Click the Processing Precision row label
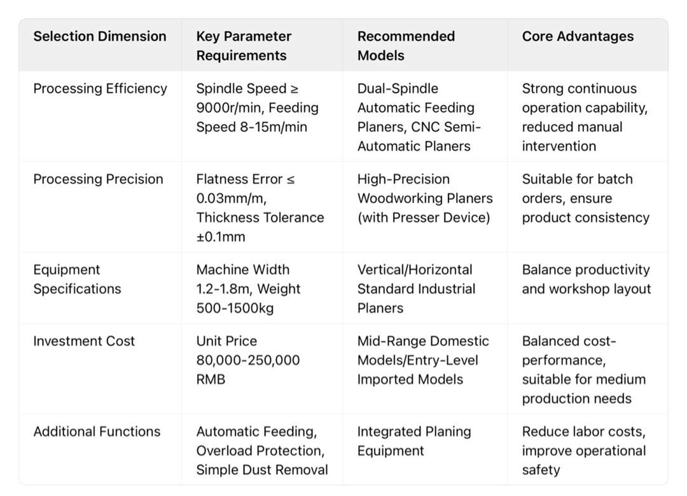Image resolution: width=687 pixels, height=496 pixels. coord(98,179)
